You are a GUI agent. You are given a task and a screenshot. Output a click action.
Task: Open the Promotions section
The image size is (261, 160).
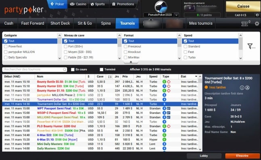pos(123,4)
